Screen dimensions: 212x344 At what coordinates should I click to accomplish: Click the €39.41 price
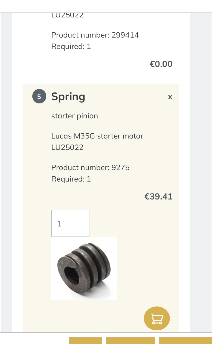pyautogui.click(x=158, y=196)
